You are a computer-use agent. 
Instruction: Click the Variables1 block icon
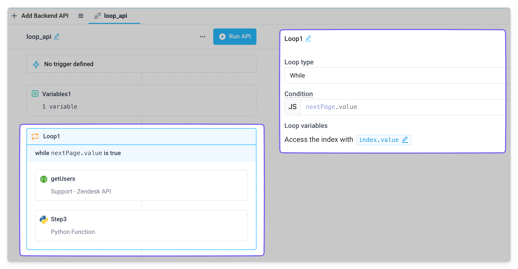click(35, 94)
